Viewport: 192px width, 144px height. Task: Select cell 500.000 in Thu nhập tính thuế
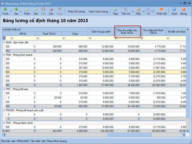[153, 98]
